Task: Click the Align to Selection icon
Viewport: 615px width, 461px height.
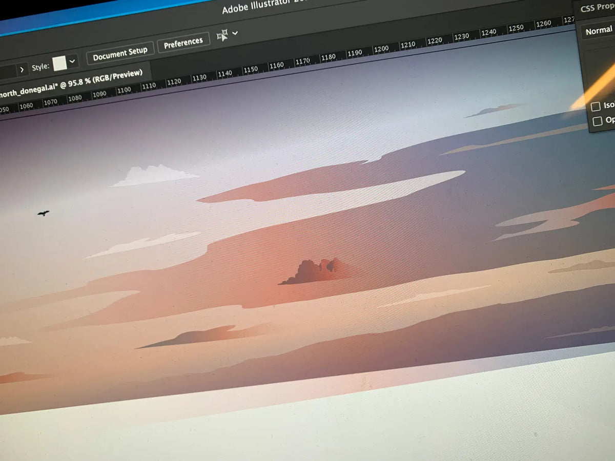Action: (222, 35)
